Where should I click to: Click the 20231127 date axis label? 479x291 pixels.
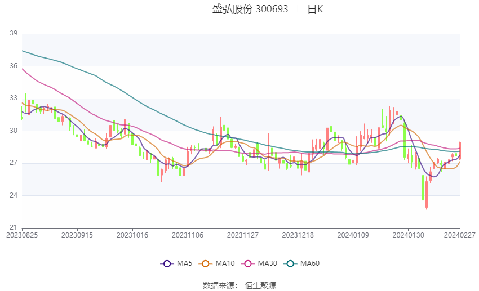pyautogui.click(x=243, y=235)
